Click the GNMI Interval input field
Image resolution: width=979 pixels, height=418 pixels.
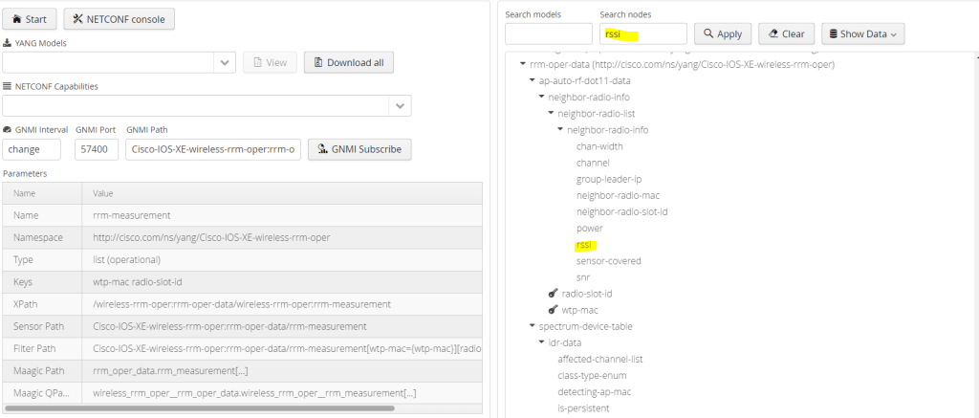coord(32,149)
